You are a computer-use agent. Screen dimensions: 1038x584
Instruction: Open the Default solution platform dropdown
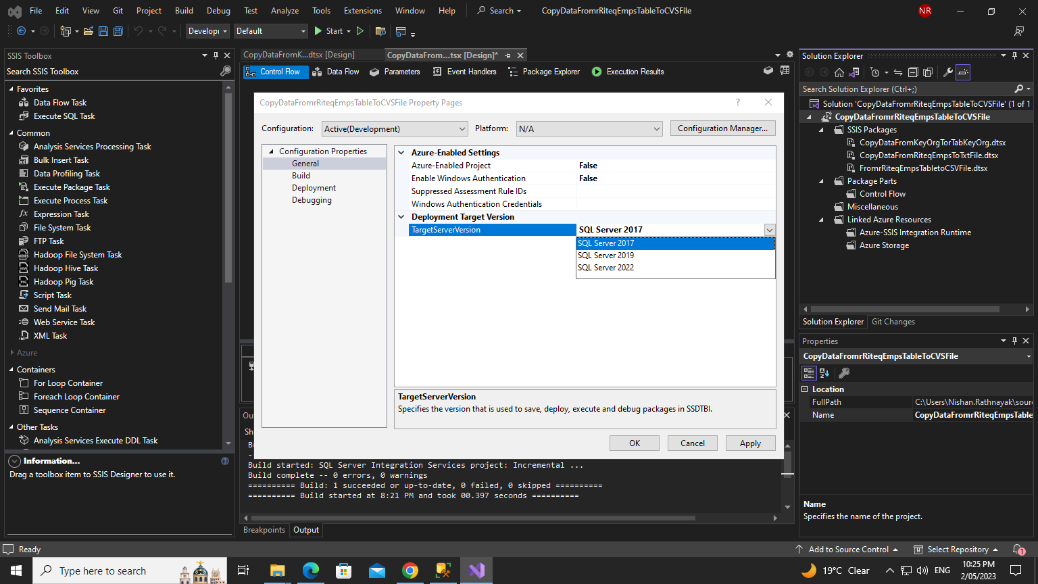[x=271, y=31]
